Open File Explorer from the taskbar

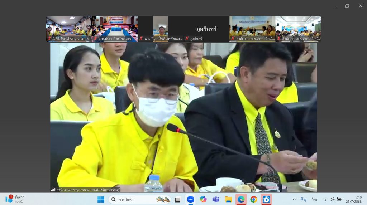pos(228,199)
